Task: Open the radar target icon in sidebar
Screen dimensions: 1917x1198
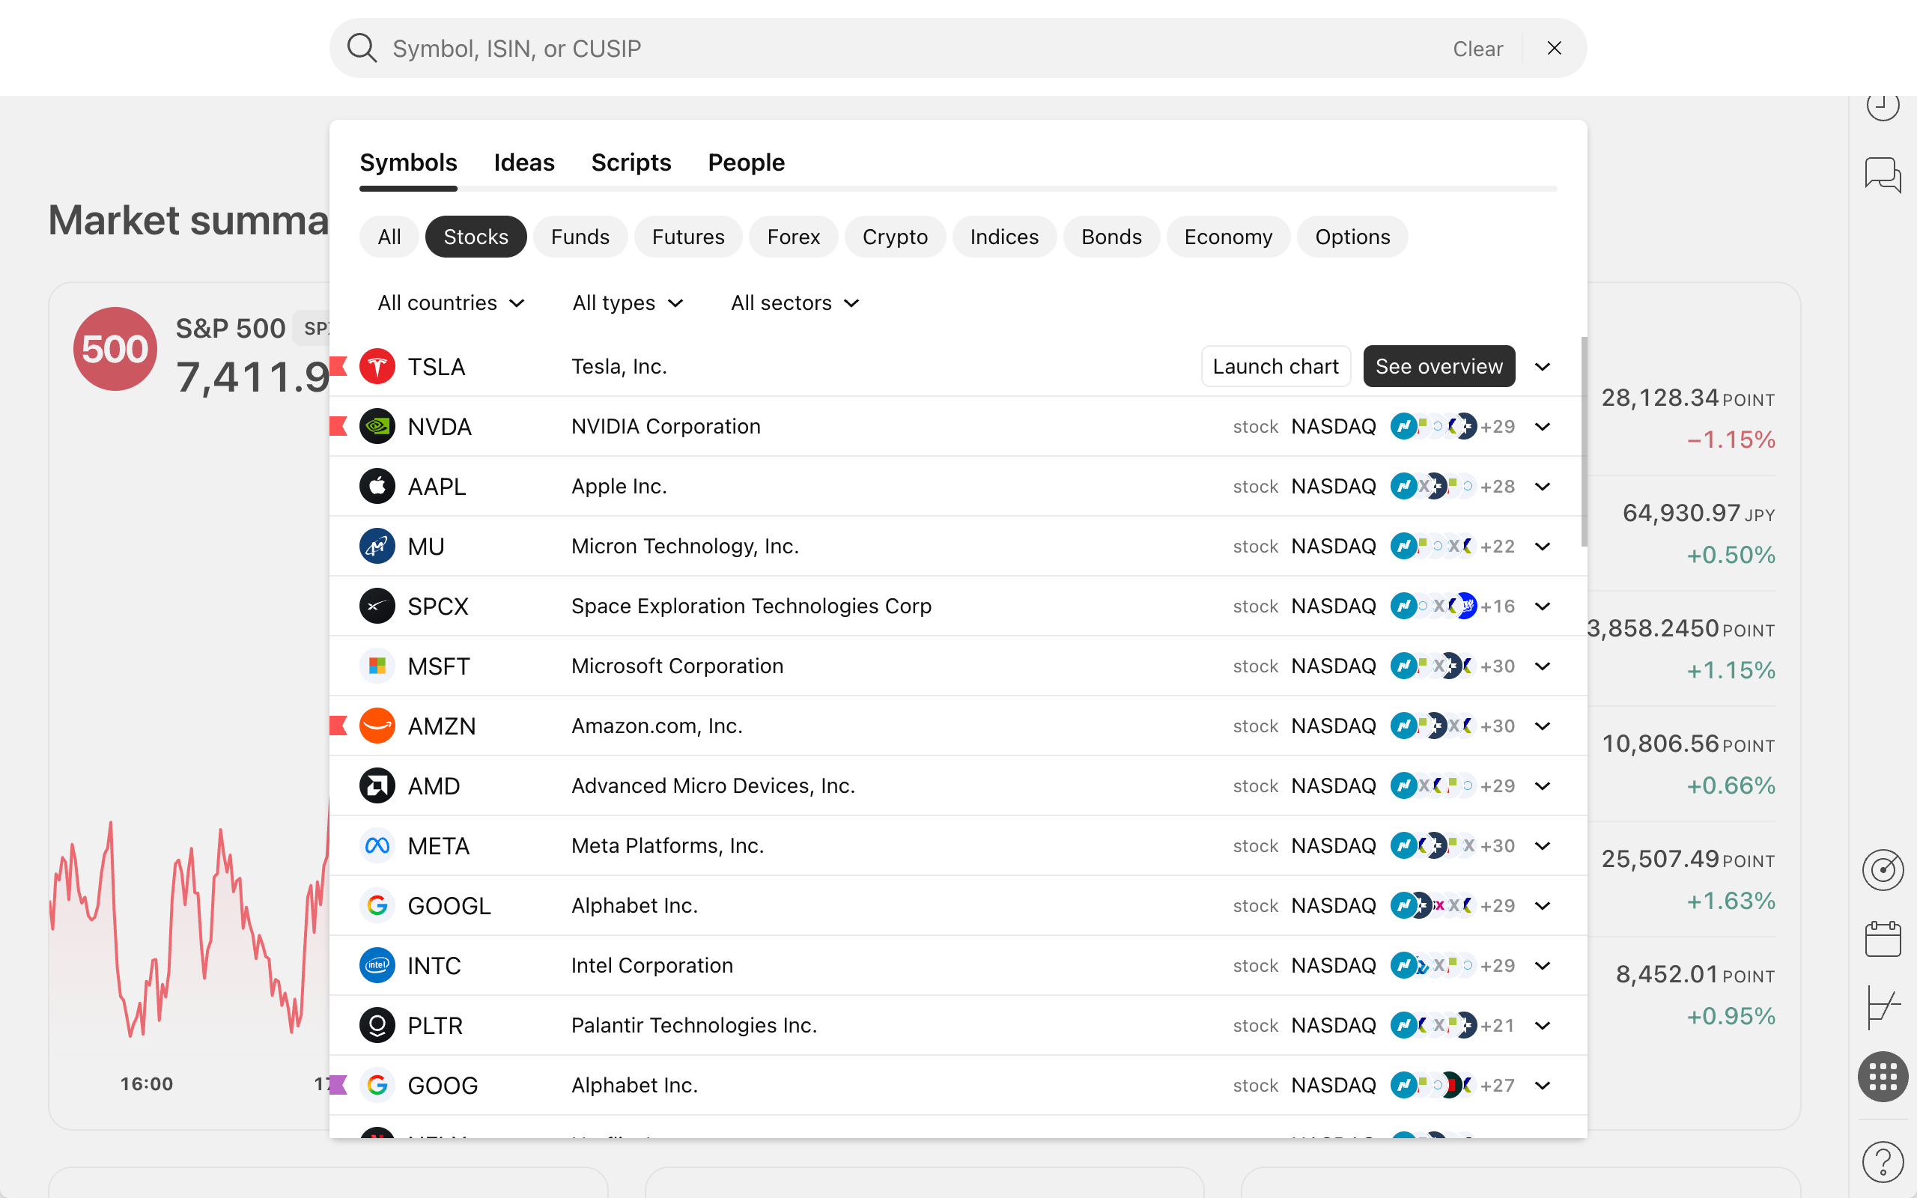Action: 1882,870
